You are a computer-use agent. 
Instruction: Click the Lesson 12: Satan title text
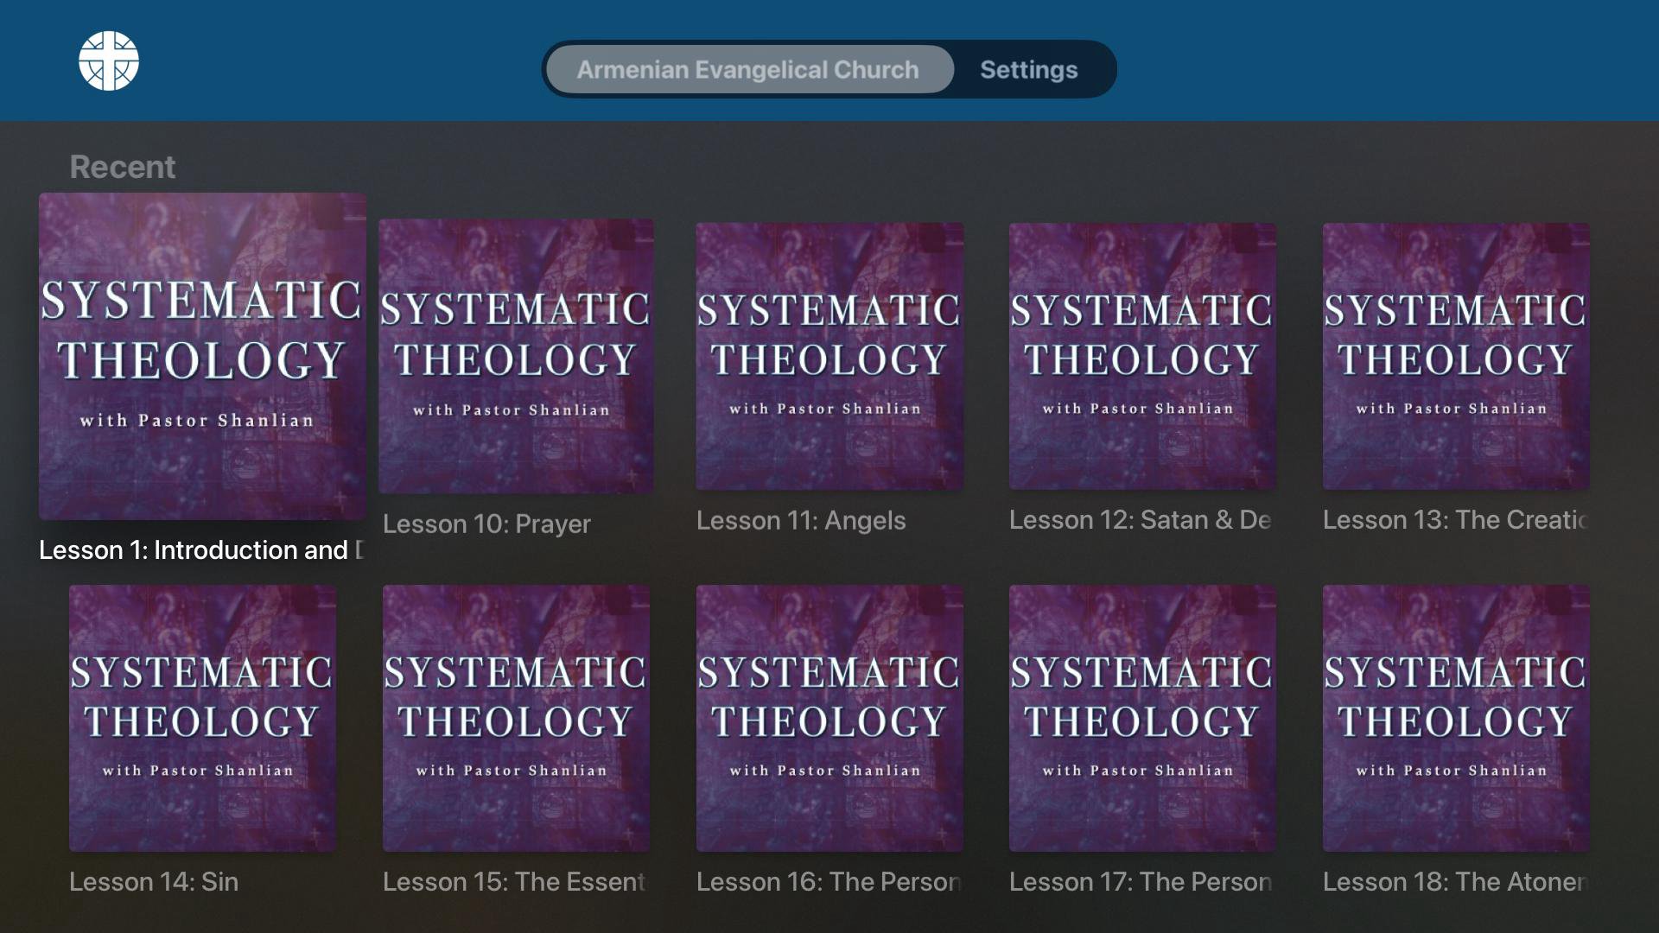point(1140,520)
